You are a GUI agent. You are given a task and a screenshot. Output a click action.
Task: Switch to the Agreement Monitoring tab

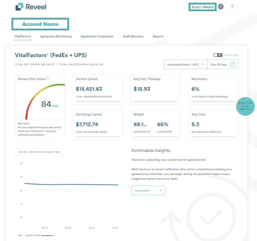click(x=56, y=36)
